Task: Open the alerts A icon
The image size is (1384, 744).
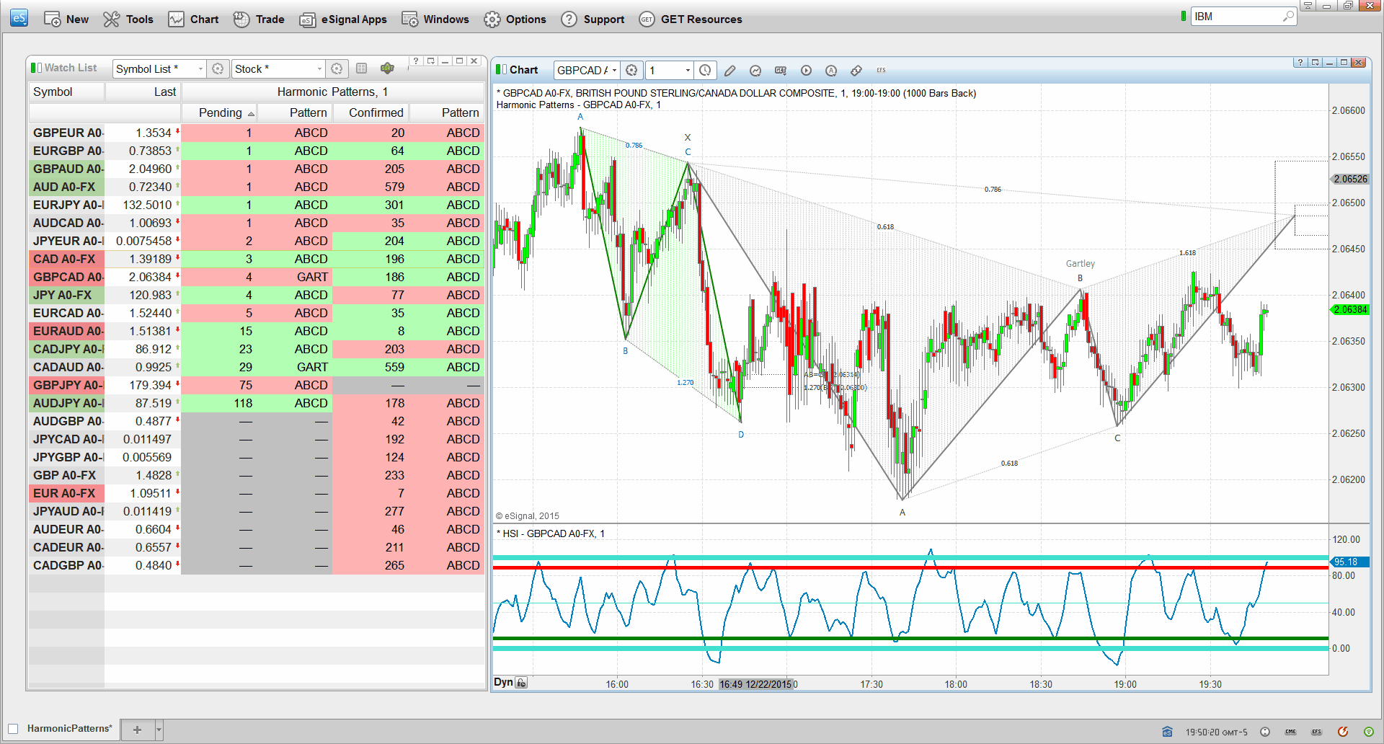Action: click(831, 70)
